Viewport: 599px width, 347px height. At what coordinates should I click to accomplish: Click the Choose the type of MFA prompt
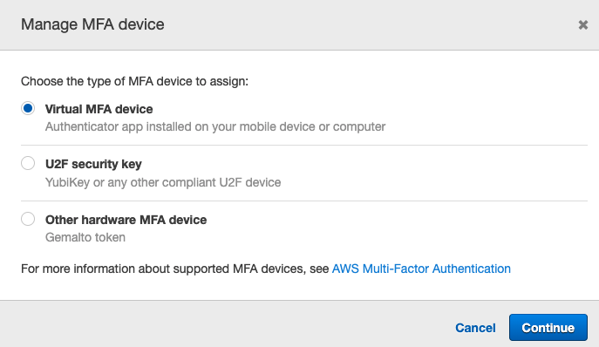tap(134, 81)
